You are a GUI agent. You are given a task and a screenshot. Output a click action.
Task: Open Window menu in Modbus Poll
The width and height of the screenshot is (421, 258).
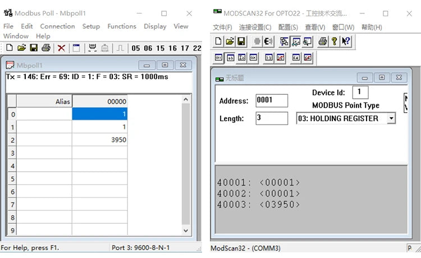click(16, 36)
